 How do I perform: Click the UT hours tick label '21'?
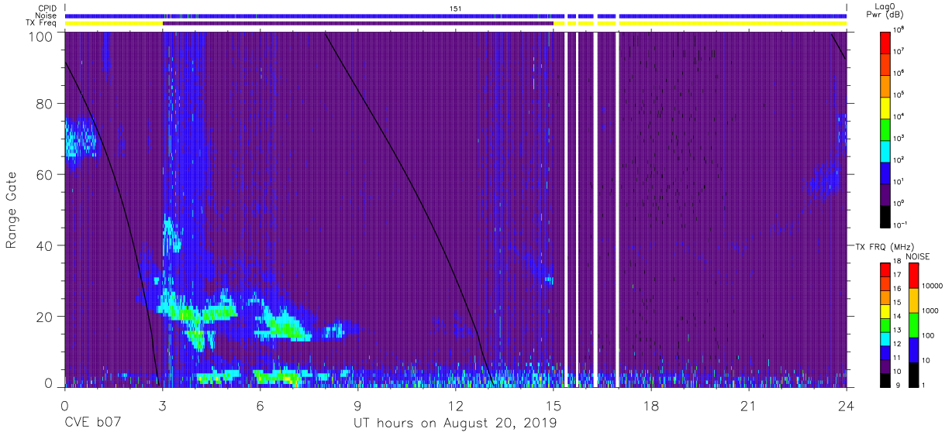pyautogui.click(x=748, y=406)
